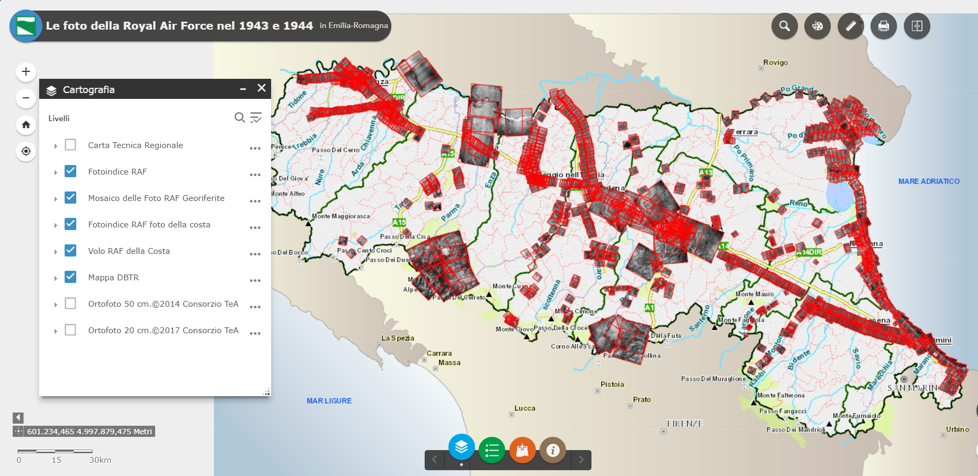Open the basemap gallery tool
This screenshot has width=978, height=476.
(x=818, y=26)
